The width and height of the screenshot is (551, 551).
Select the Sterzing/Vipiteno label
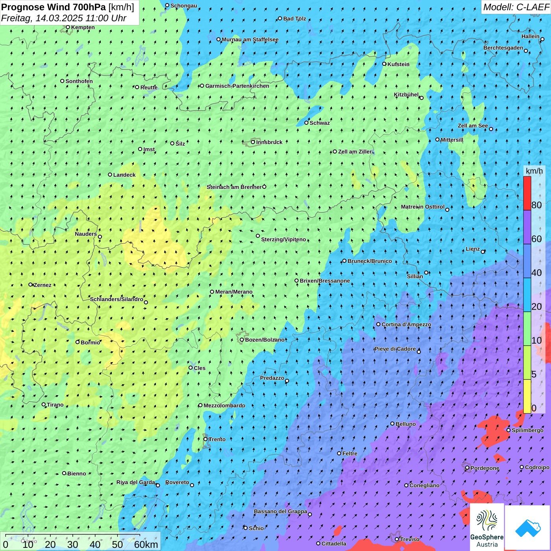pyautogui.click(x=283, y=239)
